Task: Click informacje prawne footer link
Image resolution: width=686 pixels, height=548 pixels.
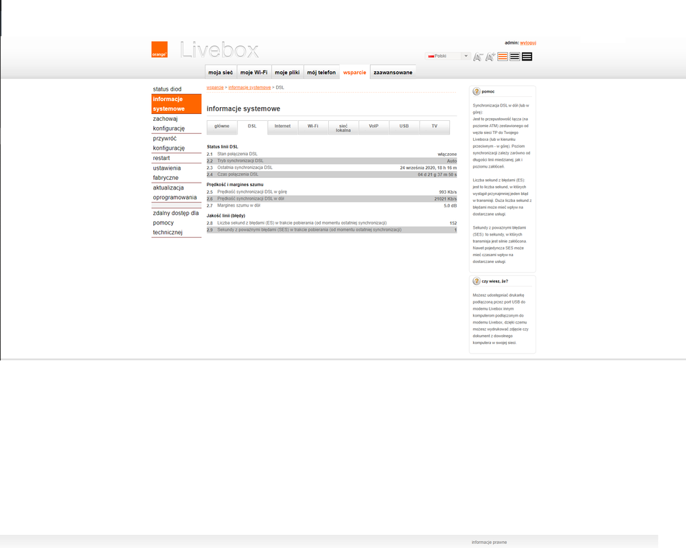Action: click(489, 543)
